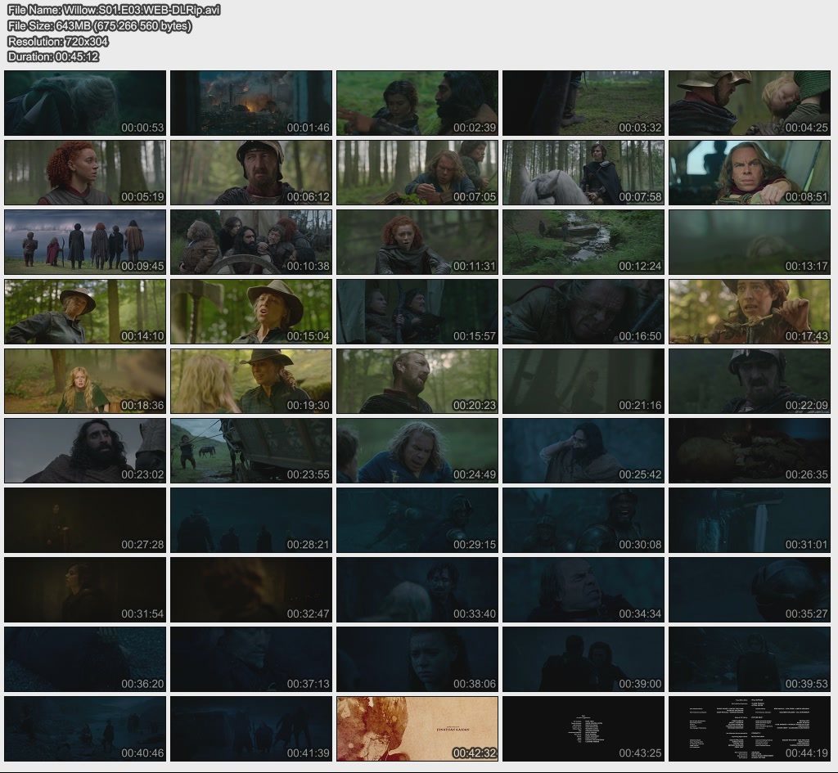Select the burning castle frame at 00:01:46
This screenshot has height=773, width=838.
251,103
